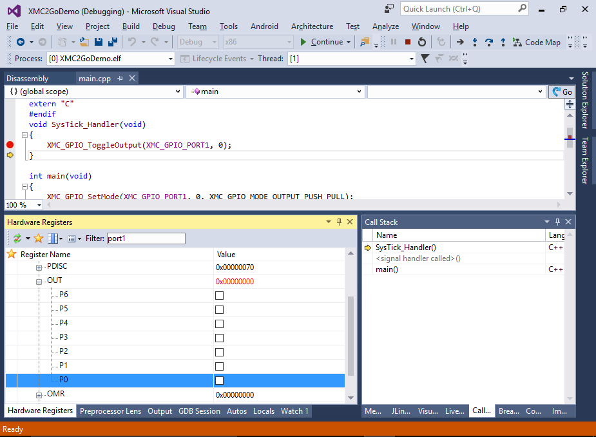Pin the main.cpp tab
Screen dimensions: 596x437
click(x=120, y=79)
